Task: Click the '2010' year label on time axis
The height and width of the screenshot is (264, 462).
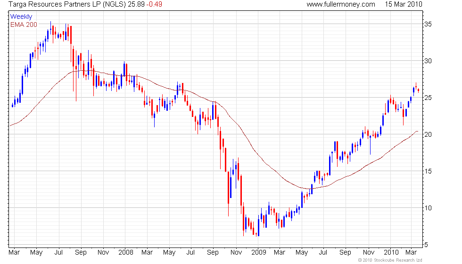Action: coord(391,253)
